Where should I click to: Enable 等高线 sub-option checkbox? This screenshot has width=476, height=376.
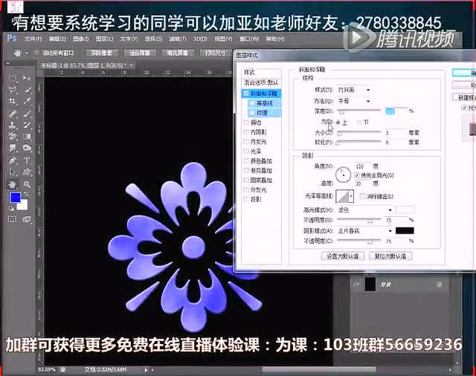pos(252,103)
